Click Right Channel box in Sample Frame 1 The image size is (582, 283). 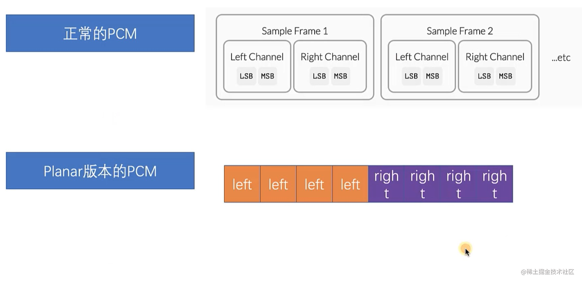pyautogui.click(x=330, y=66)
